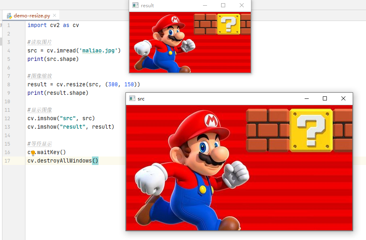Screen dimensions: 366x240
Task: Close the result window
Action: [x=242, y=5]
